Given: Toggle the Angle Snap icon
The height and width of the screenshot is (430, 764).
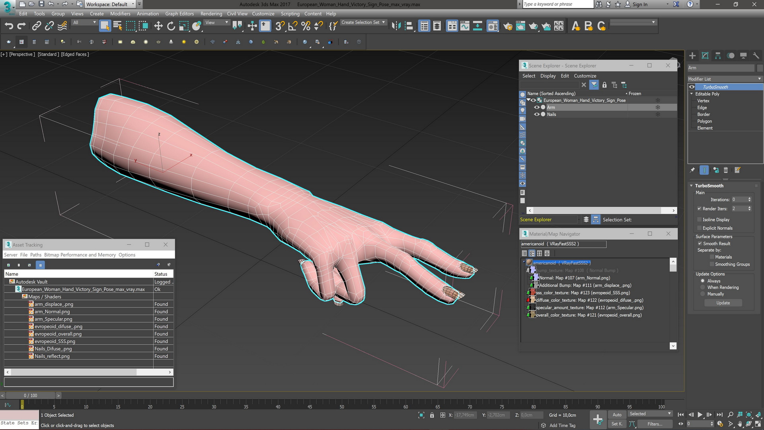Looking at the screenshot, I should coord(292,26).
